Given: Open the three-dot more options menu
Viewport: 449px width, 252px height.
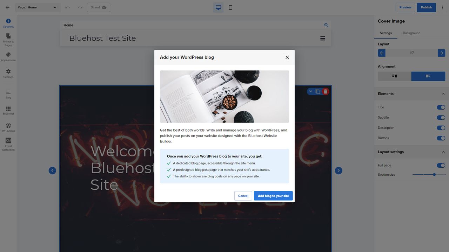Looking at the screenshot, I should coord(442,7).
